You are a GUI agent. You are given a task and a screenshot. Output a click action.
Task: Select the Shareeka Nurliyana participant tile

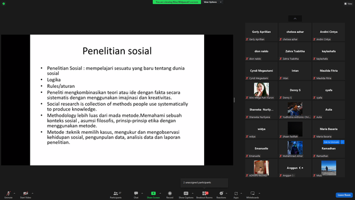[x=261, y=110]
